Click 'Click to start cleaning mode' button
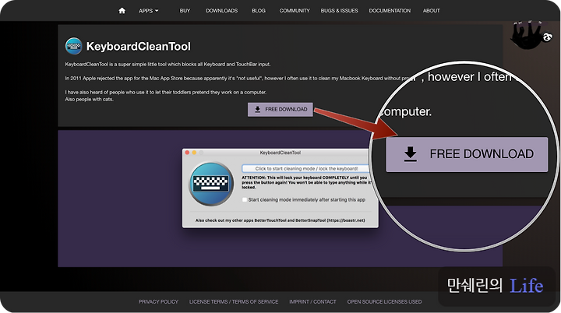The height and width of the screenshot is (313, 561). (x=306, y=168)
